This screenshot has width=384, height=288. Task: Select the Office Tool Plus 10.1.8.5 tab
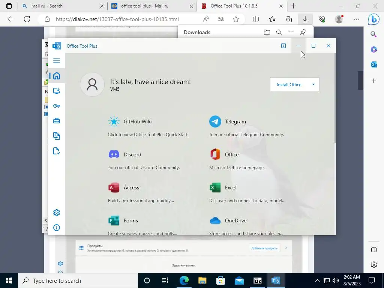click(241, 6)
